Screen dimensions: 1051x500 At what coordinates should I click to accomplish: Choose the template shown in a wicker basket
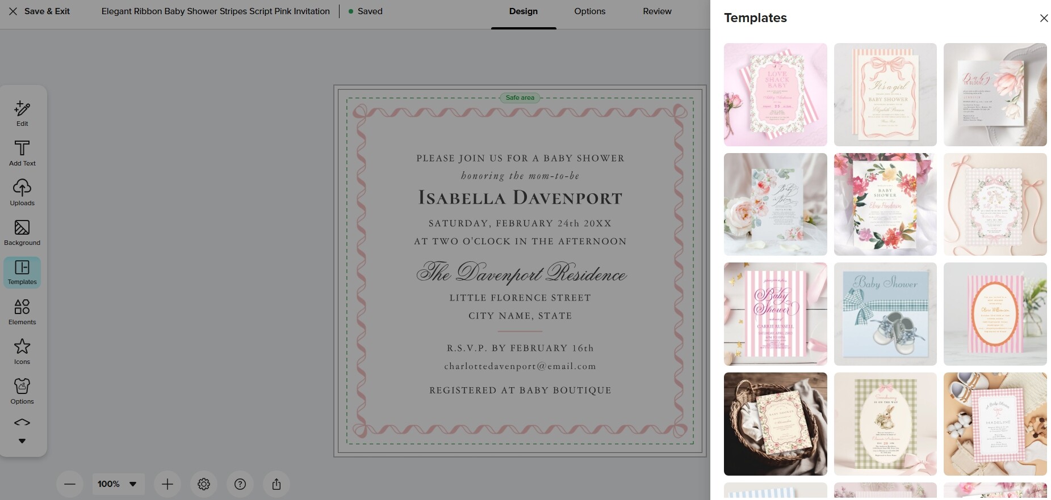(x=776, y=424)
